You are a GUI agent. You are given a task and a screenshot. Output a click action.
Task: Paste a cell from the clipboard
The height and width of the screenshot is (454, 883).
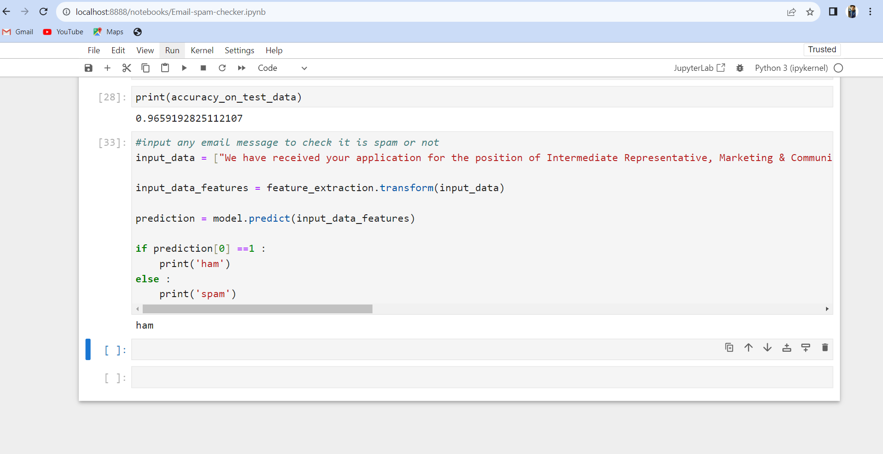[x=165, y=68]
